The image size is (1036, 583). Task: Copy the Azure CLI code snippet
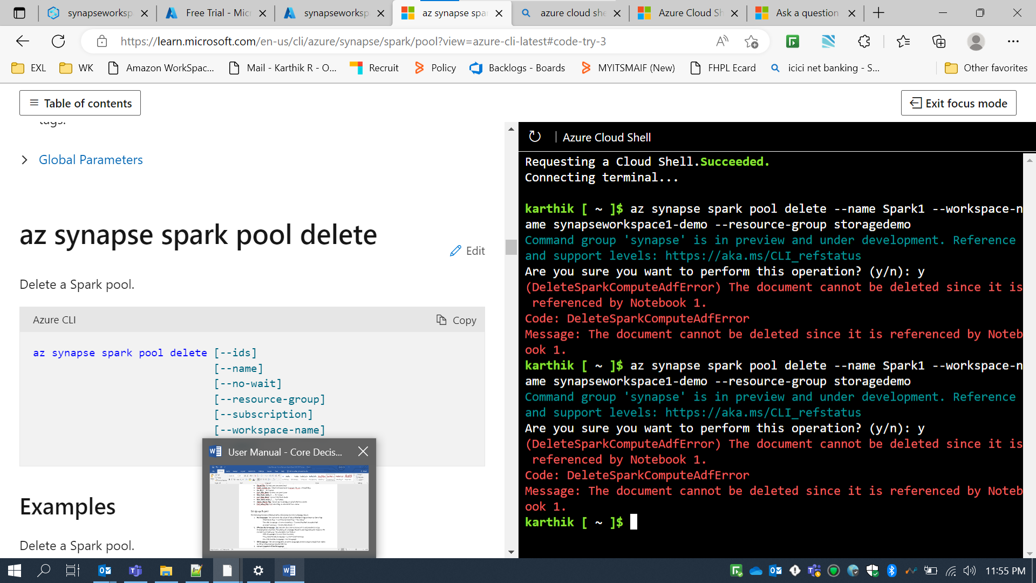point(456,320)
